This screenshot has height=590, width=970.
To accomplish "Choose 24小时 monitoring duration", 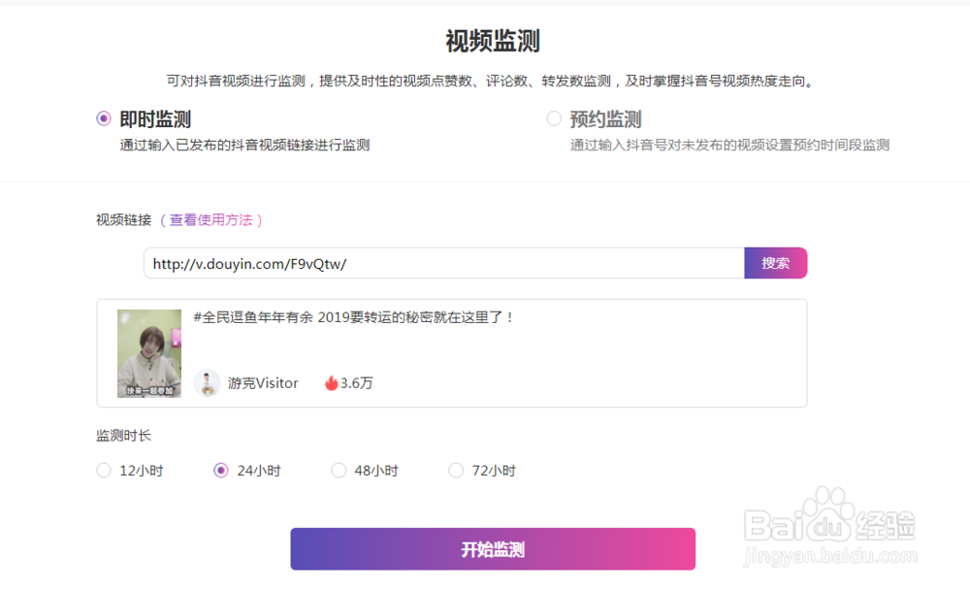I will tap(221, 471).
